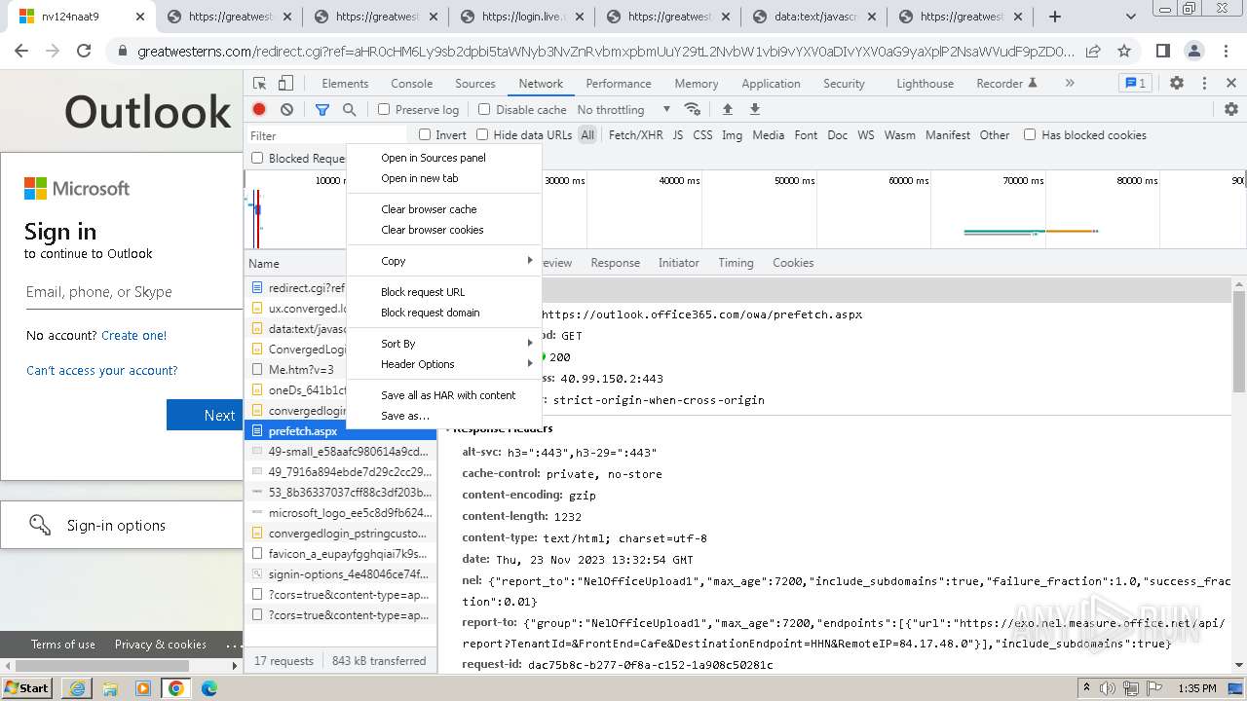Open the Cookies request tab
The height and width of the screenshot is (701, 1247).
pos(793,263)
